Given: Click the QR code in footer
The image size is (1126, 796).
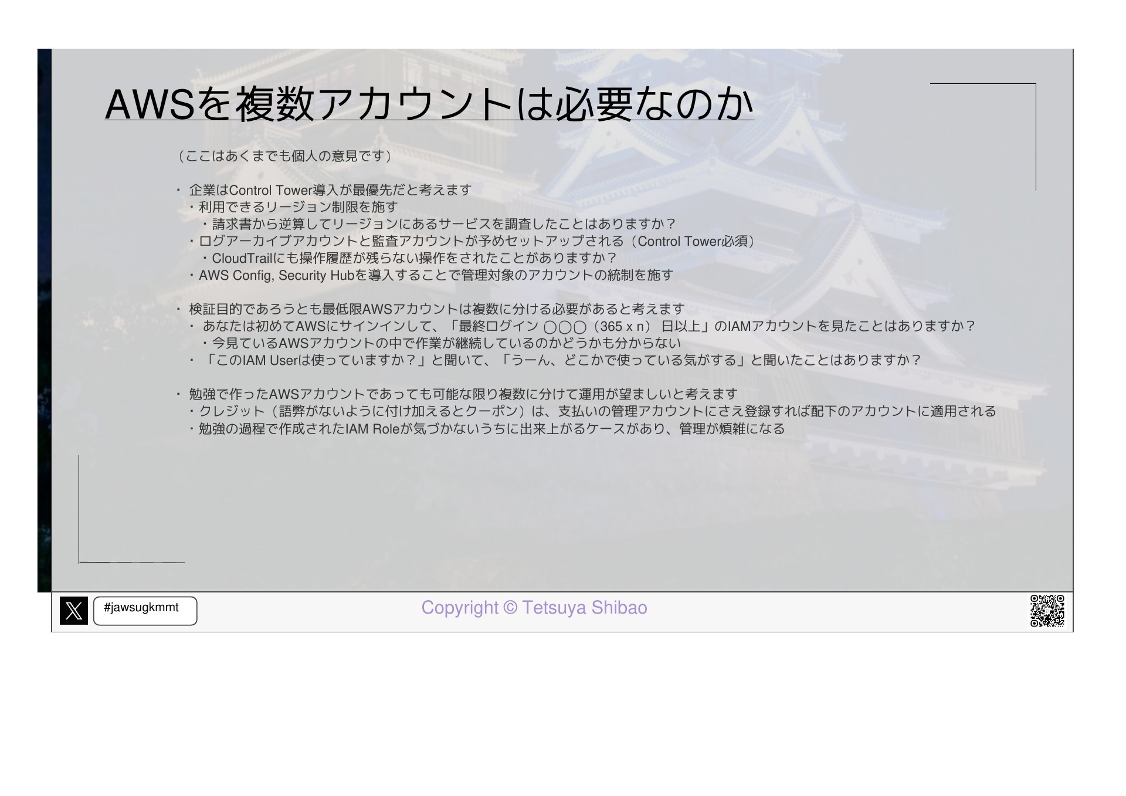Looking at the screenshot, I should (x=1047, y=611).
